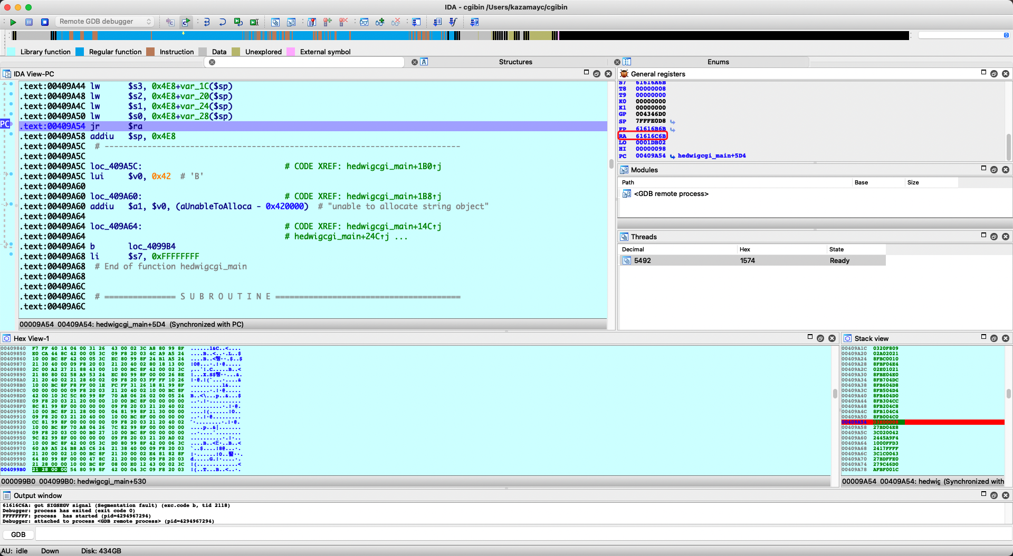Click the last toolbar trace icon
The width and height of the screenshot is (1013, 556).
(474, 22)
